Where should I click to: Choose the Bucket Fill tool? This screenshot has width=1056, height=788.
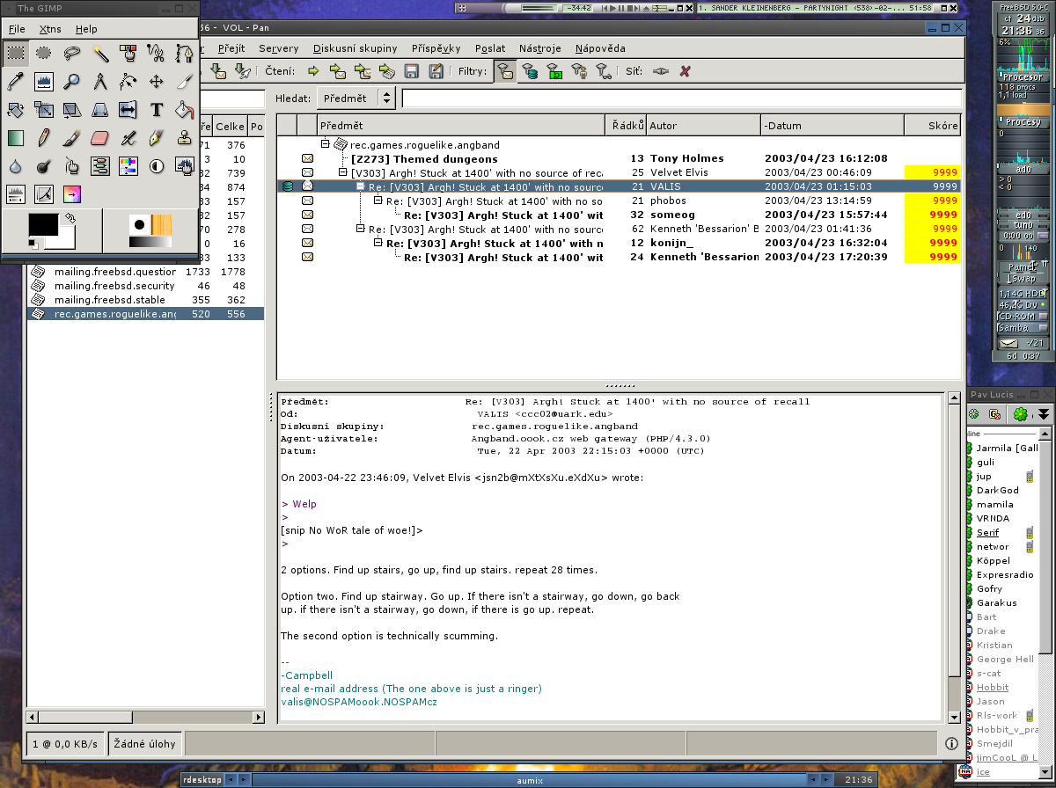(184, 110)
